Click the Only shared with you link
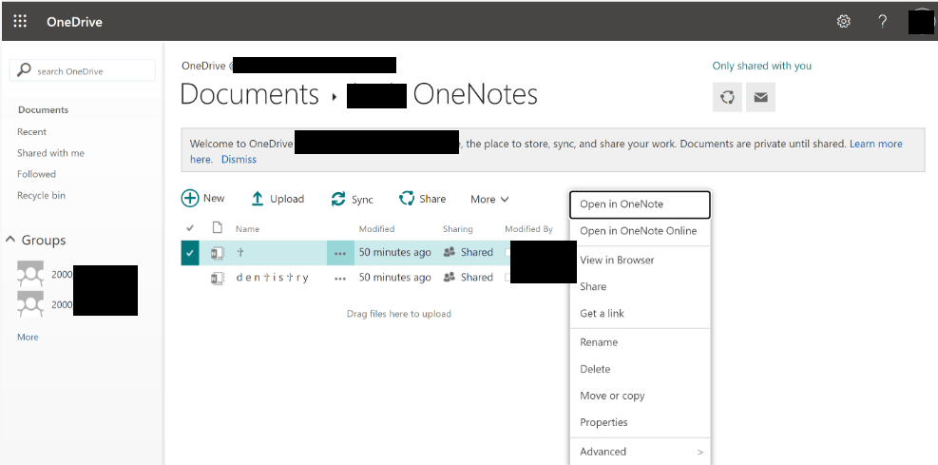 (761, 66)
